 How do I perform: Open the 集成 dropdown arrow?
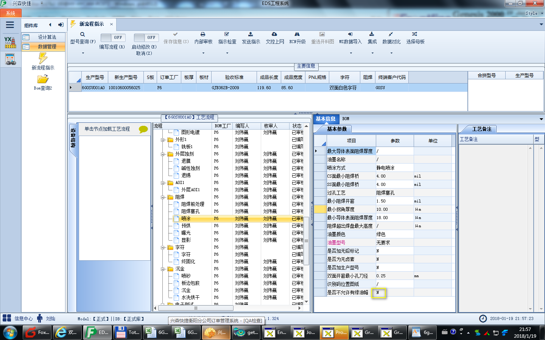[372, 53]
